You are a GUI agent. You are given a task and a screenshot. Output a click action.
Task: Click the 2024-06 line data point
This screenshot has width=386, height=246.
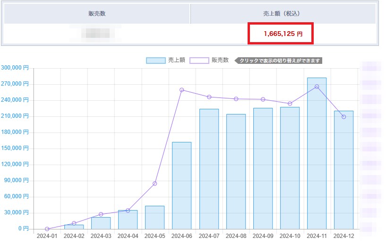182,90
